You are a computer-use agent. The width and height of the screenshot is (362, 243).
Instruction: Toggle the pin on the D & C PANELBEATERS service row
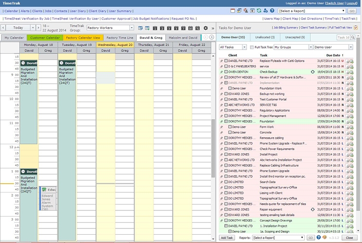(221, 67)
